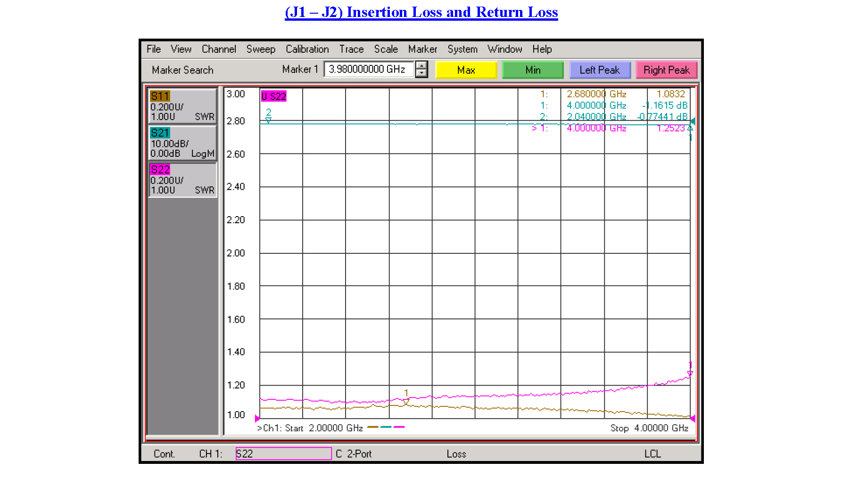Viewport: 842px width, 478px height.
Task: Activate the S22 trace panel
Action: (182, 180)
